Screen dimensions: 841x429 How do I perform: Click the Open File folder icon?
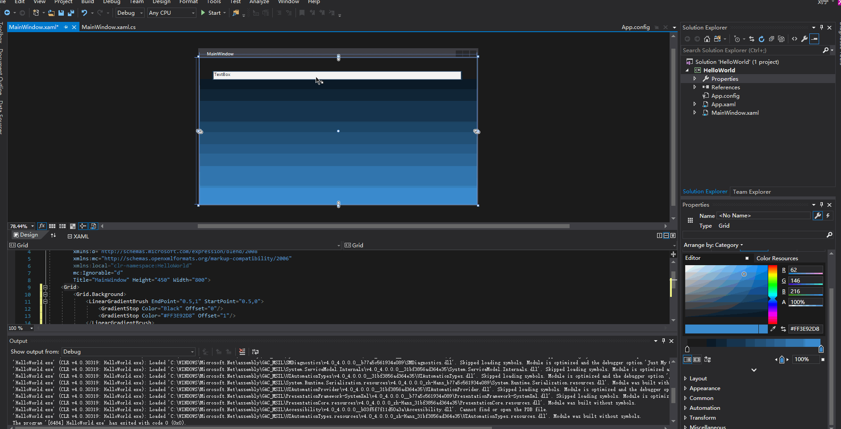pyautogui.click(x=51, y=13)
